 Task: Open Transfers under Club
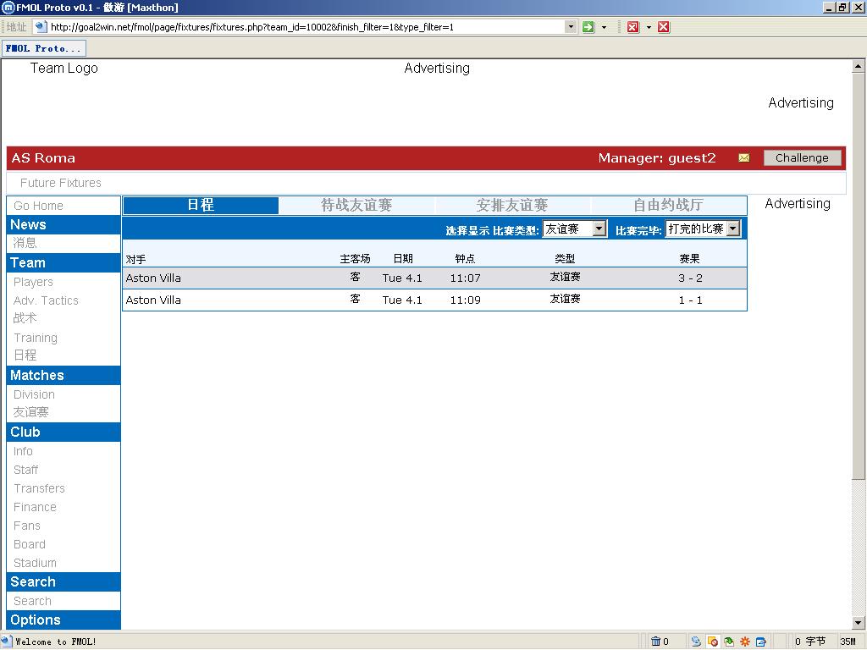coord(39,488)
